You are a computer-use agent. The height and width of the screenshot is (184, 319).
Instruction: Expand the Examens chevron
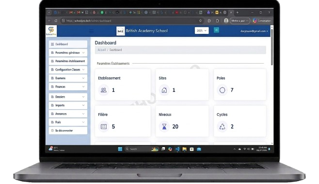(83, 78)
